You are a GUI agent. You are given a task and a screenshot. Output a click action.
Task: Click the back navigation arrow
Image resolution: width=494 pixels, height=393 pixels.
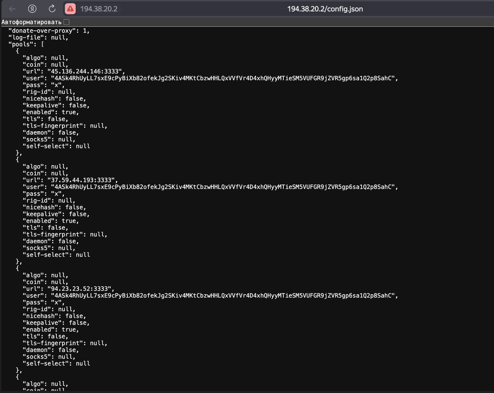pos(12,9)
